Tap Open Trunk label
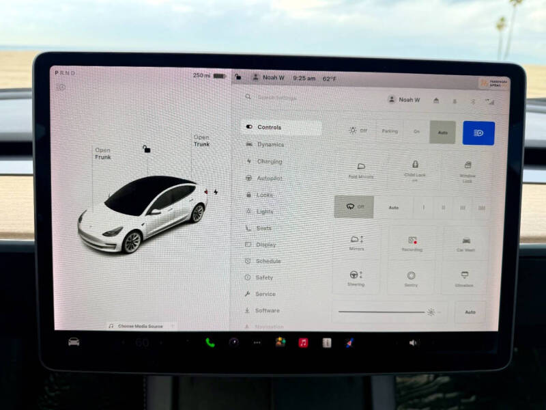This screenshot has height=410, width=546. (201, 141)
